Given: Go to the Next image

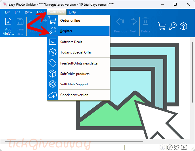Looking at the screenshot, I should [x=133, y=26].
